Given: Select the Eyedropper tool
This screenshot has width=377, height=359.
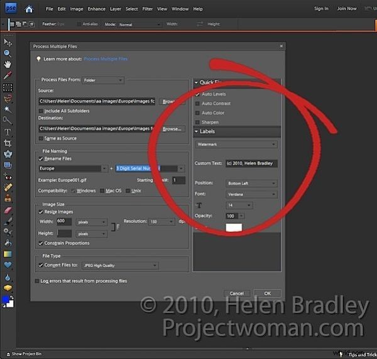Looking at the screenshot, I should click(x=8, y=75).
